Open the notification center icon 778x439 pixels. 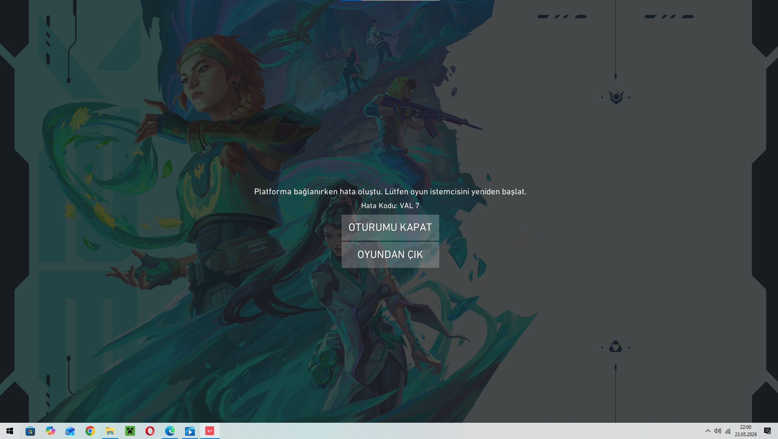click(767, 431)
